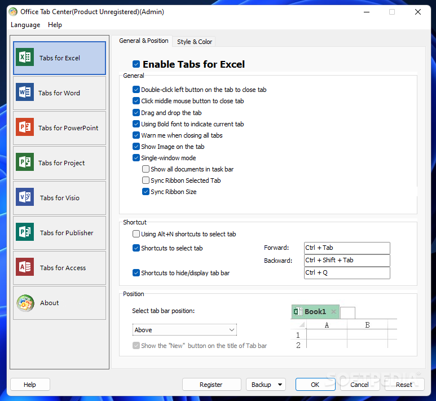The height and width of the screenshot is (401, 436).
Task: Select the Tabs for Access icon
Action: click(25, 267)
